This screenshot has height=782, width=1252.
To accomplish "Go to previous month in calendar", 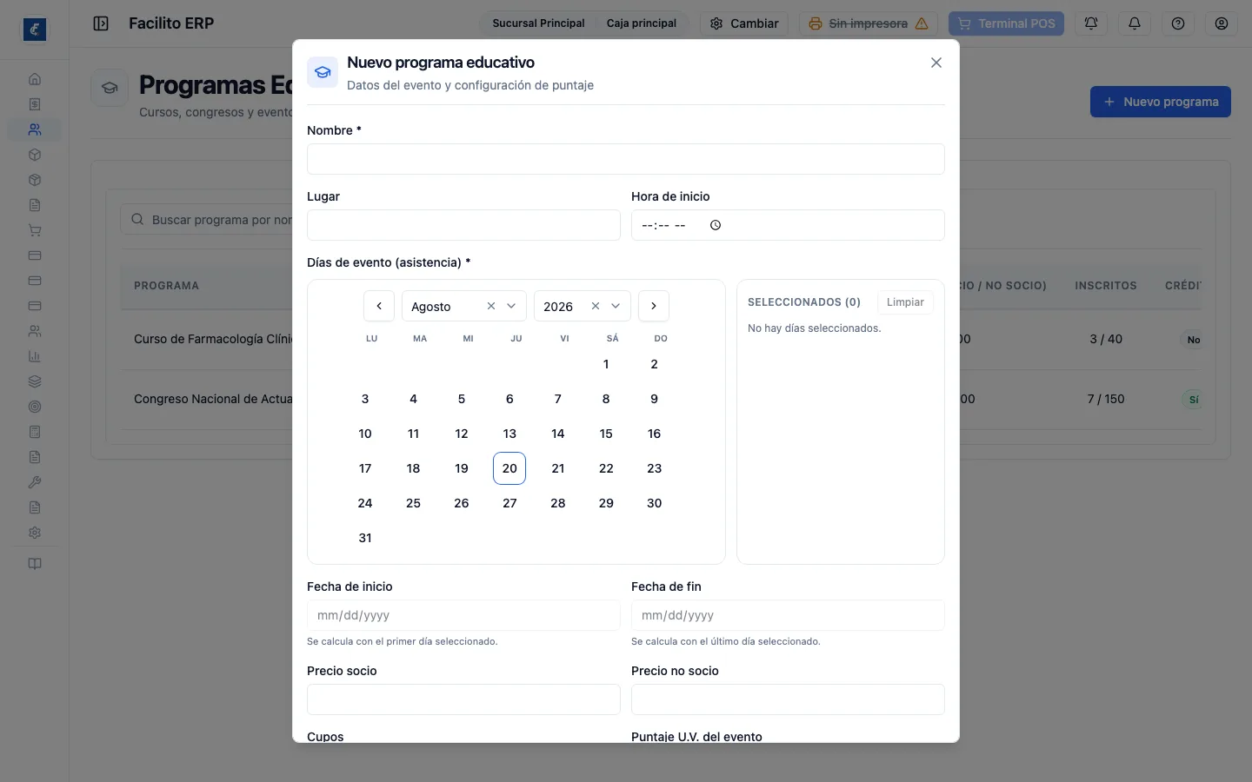I will click(379, 306).
